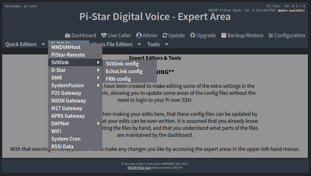The width and height of the screenshot is (311, 176).
Task: Click the Upgrade recycle icon
Action: [x=192, y=35]
